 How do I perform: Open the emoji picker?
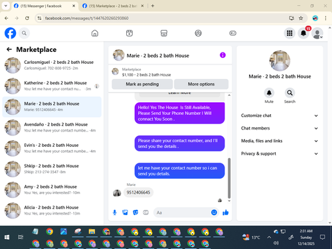tap(214, 212)
